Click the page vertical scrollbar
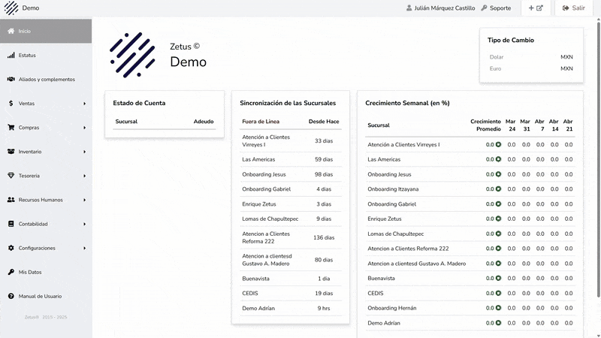The width and height of the screenshot is (601, 338). pyautogui.click(x=598, y=159)
